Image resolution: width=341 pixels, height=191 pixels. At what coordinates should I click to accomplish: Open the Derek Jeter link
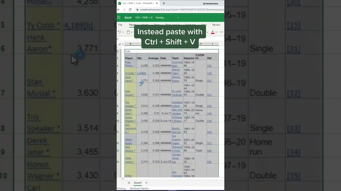[129, 111]
